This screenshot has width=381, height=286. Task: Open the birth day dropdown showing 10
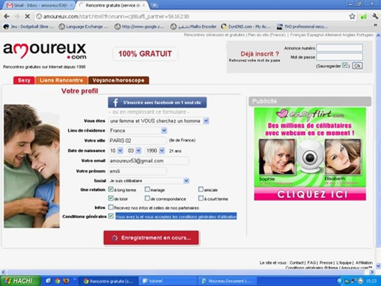(x=116, y=151)
